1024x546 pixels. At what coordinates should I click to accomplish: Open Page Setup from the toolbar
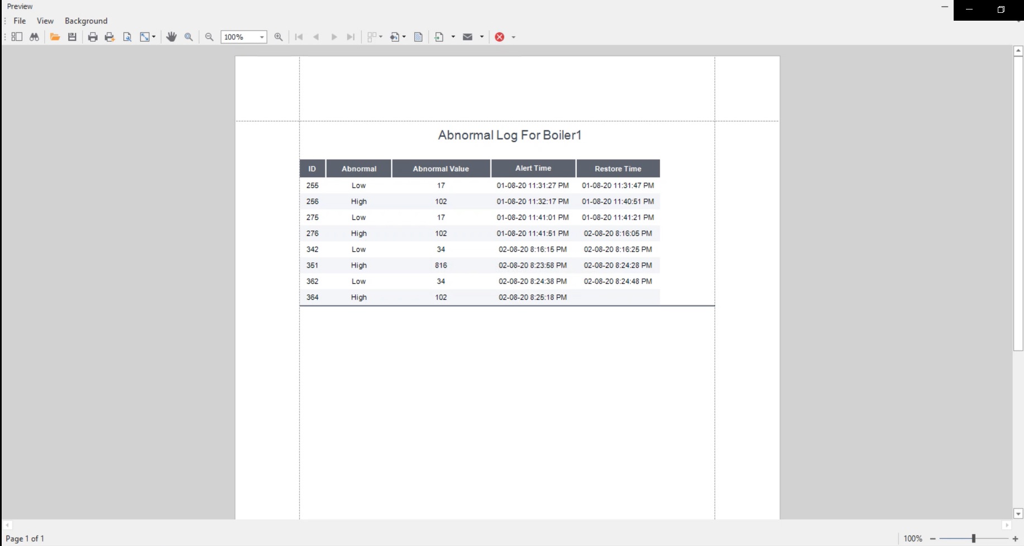(127, 37)
